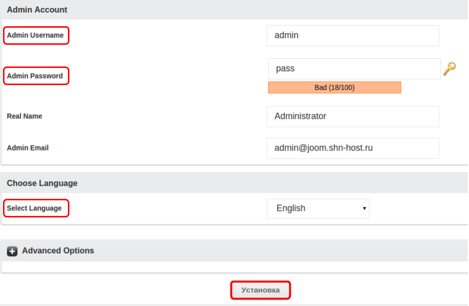Click the Admin Password label

tap(35, 76)
